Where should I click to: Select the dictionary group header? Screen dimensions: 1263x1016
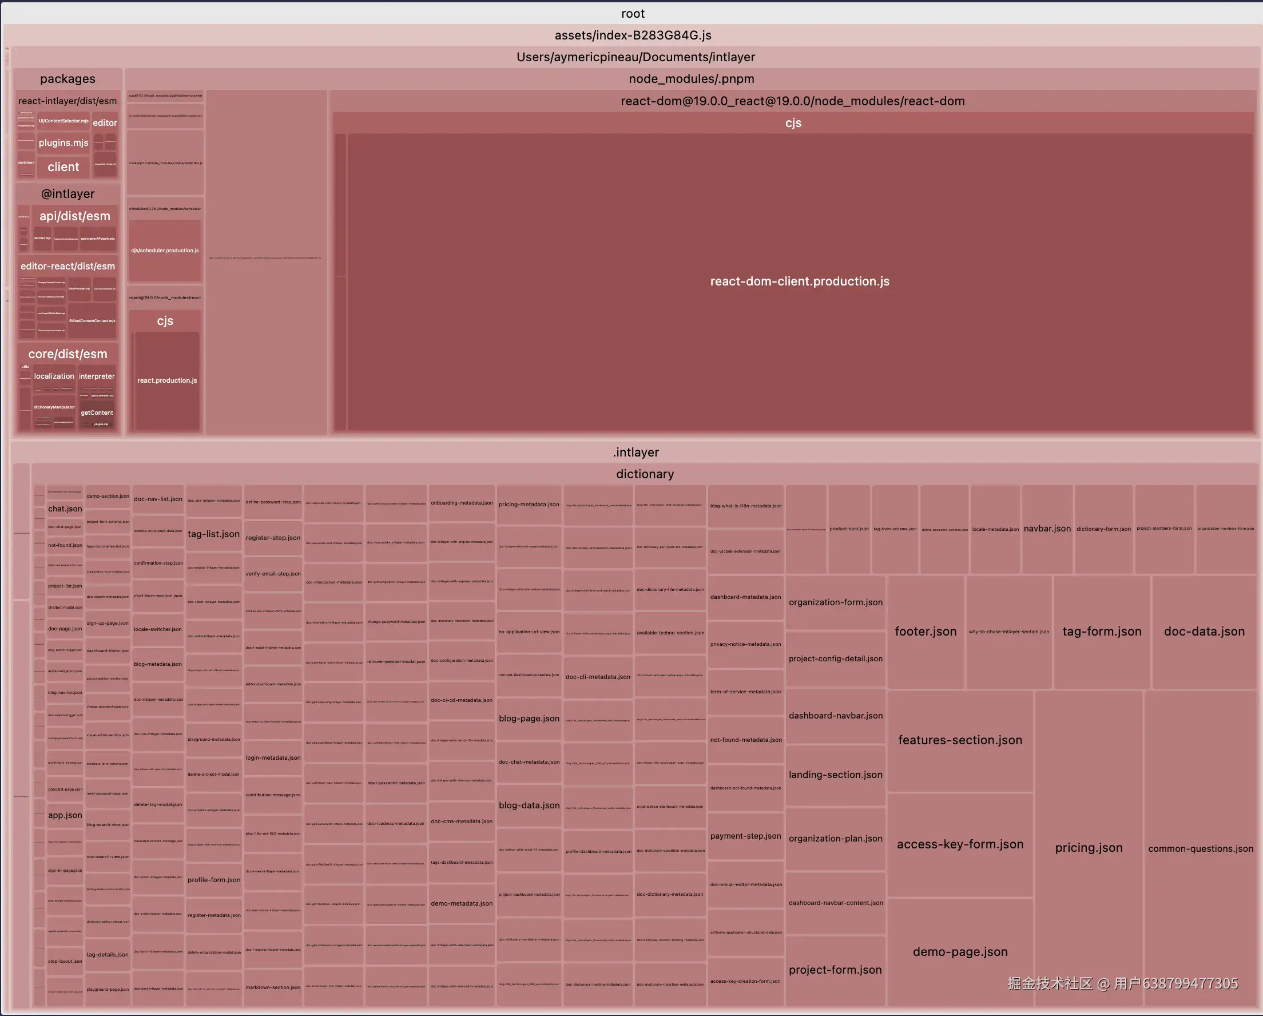point(644,474)
